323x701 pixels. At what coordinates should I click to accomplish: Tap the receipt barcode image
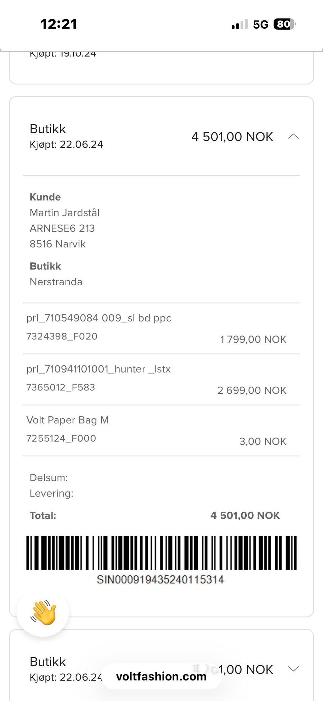[161, 553]
